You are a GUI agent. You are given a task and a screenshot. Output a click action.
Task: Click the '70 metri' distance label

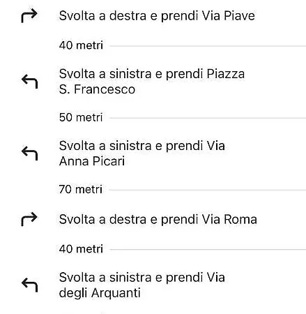pyautogui.click(x=81, y=189)
